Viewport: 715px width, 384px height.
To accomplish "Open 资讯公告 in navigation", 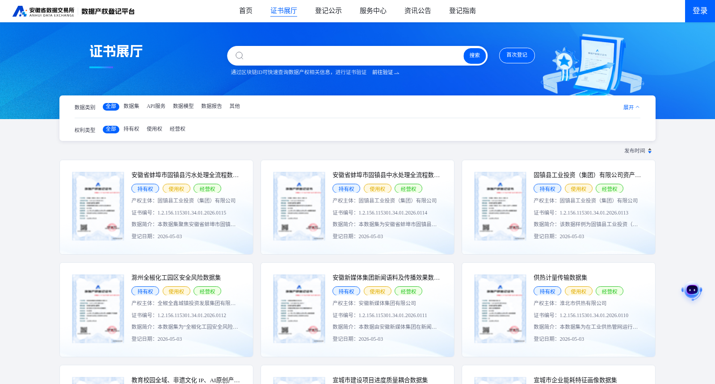I will click(x=418, y=11).
